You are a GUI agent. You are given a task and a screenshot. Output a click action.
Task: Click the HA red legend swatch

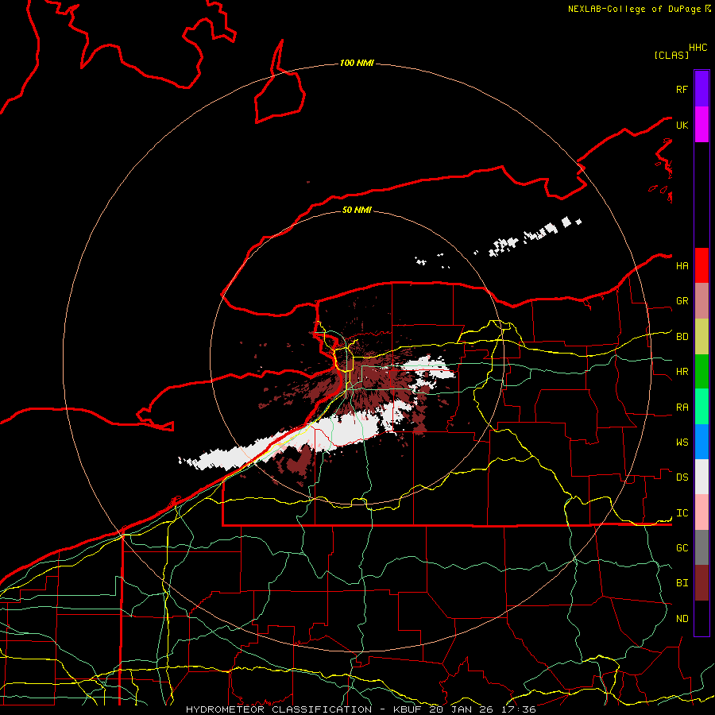click(x=701, y=265)
